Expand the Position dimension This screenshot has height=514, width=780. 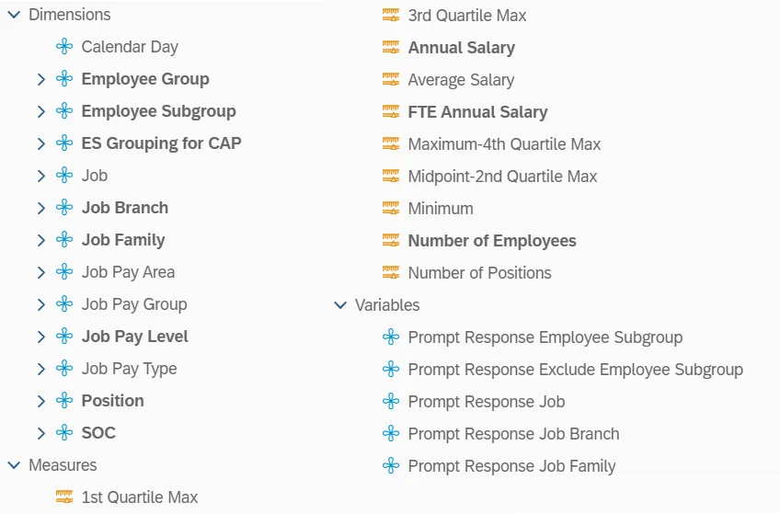click(40, 401)
